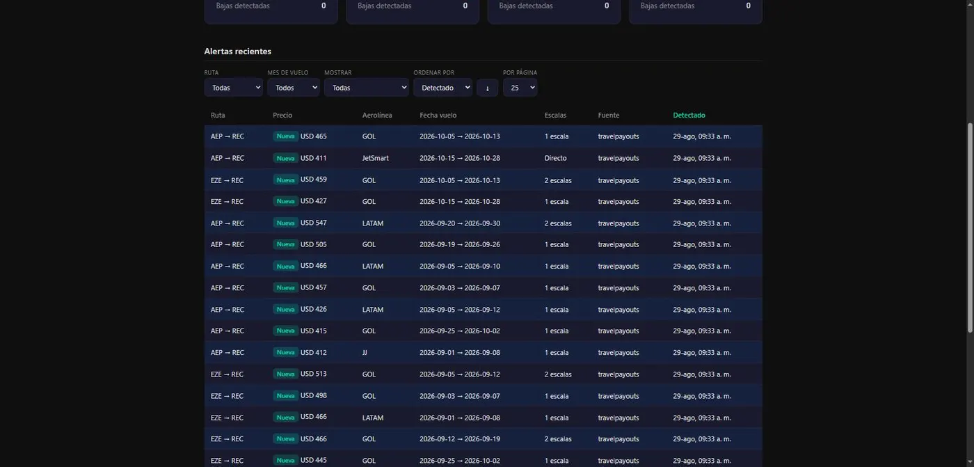Click the USD 505 price cell
Viewport: 974px width, 467px height.
314,244
